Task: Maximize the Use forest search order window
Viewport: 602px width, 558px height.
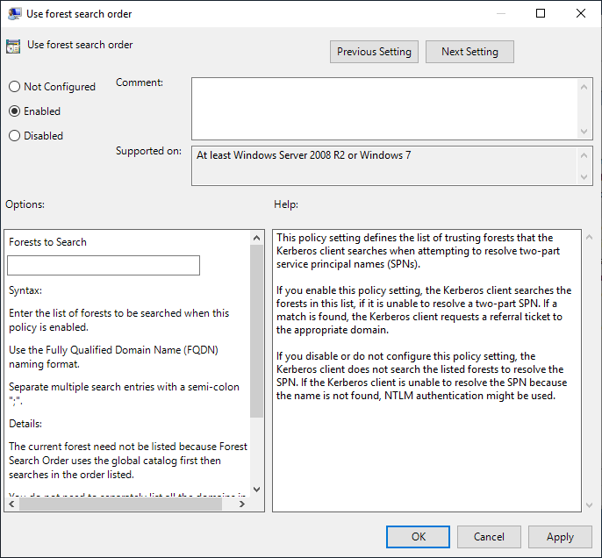Action: pyautogui.click(x=541, y=14)
